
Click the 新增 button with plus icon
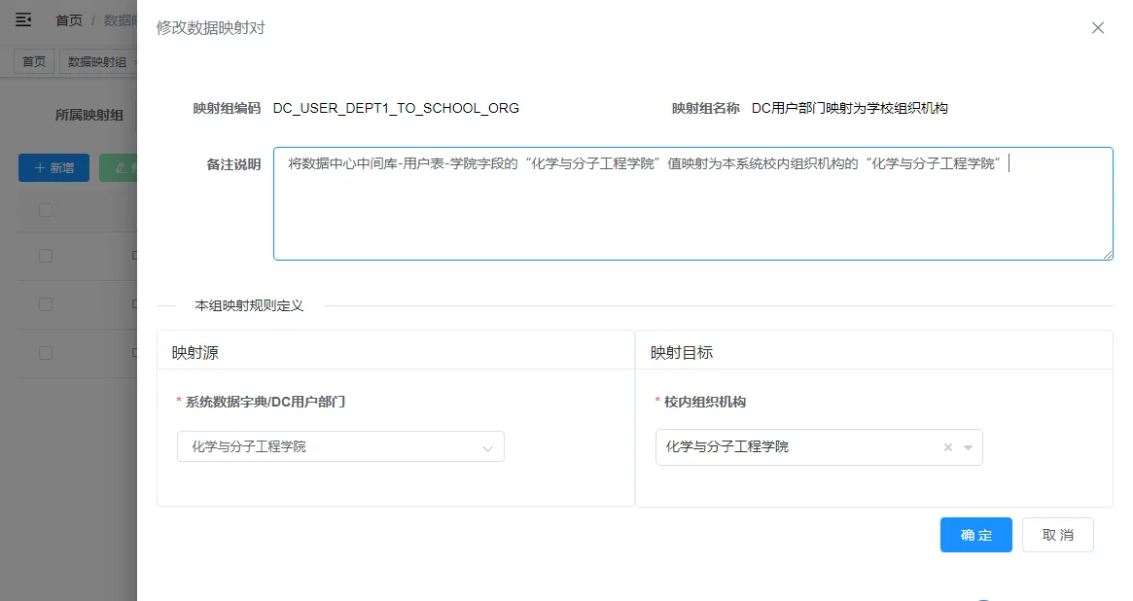(x=54, y=167)
